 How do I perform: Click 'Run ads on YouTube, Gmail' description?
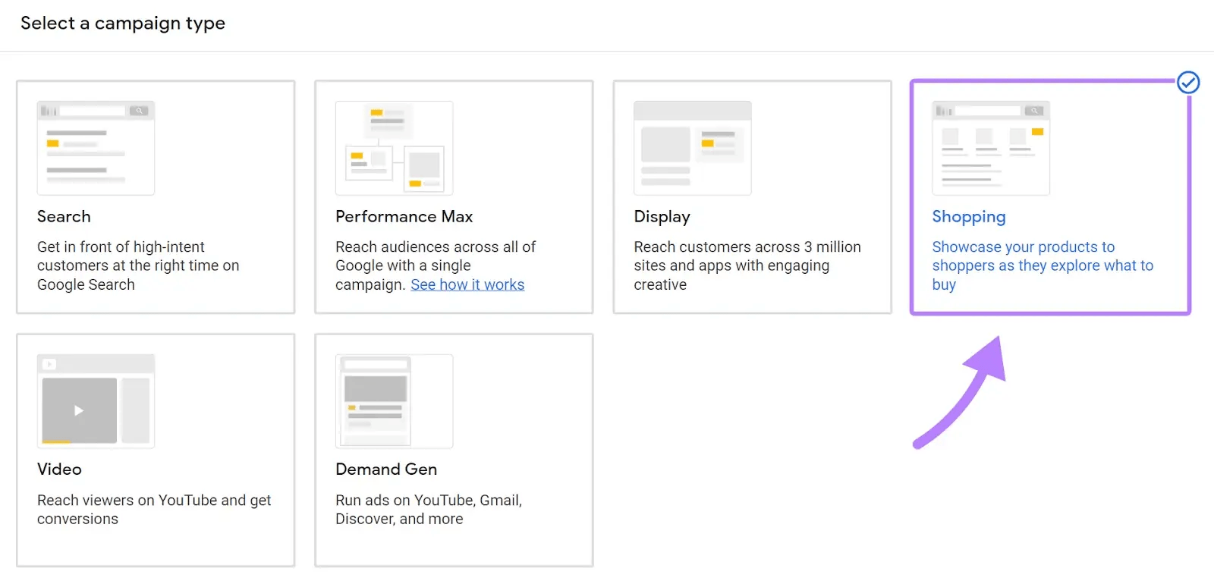click(428, 509)
